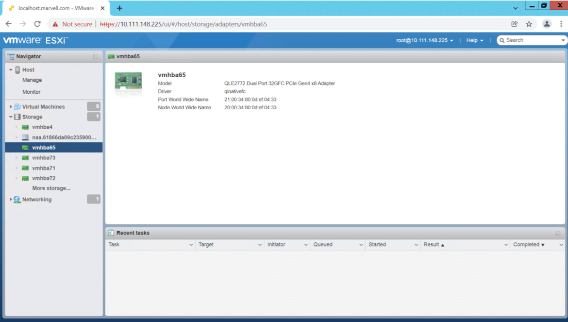Collapse the Storage tree node
This screenshot has width=568, height=322.
(x=11, y=117)
